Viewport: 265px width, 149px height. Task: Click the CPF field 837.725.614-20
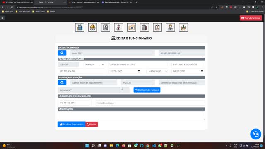81,71
